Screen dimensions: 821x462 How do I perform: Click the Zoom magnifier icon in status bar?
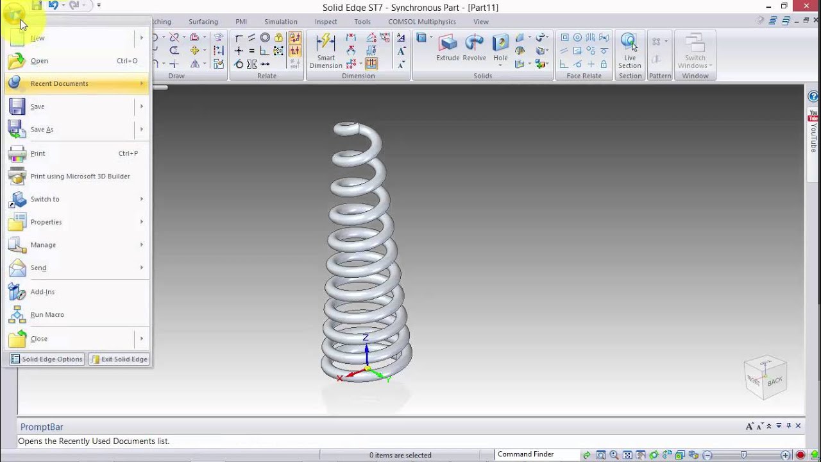click(614, 455)
